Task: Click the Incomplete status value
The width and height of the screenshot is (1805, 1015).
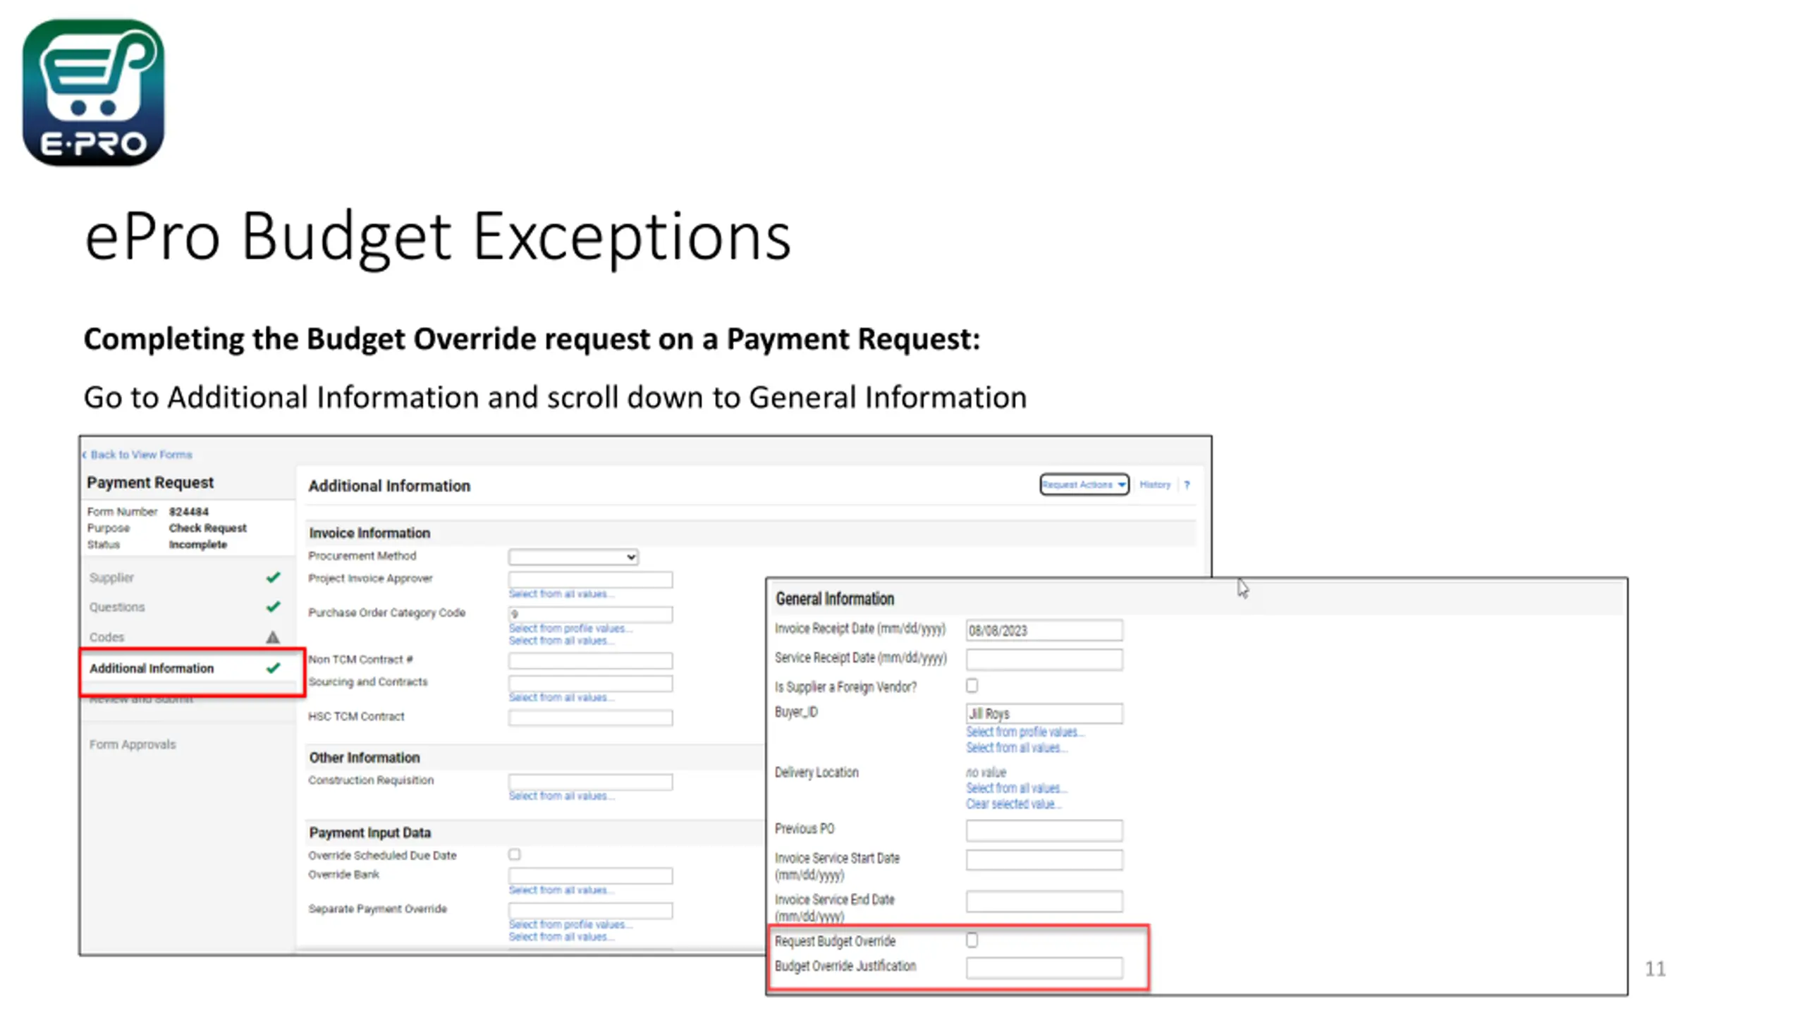Action: coord(198,545)
